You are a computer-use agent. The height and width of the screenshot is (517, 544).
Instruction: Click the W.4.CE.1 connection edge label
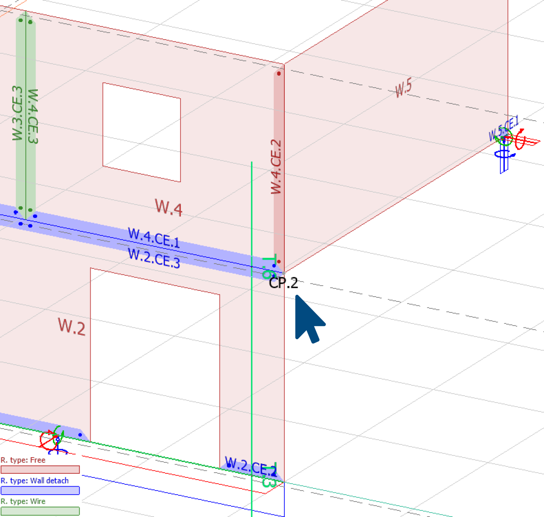click(x=154, y=237)
